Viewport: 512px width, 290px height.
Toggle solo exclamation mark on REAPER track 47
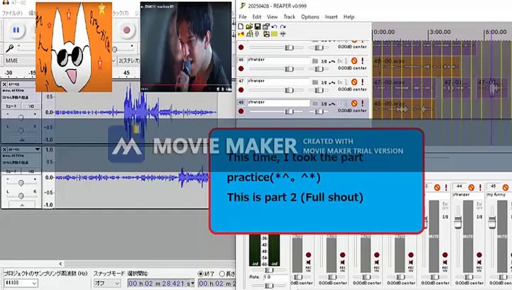[x=362, y=82]
